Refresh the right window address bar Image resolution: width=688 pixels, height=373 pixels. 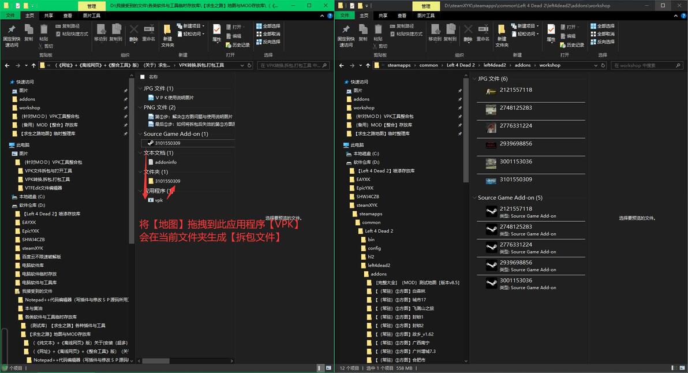coord(603,65)
